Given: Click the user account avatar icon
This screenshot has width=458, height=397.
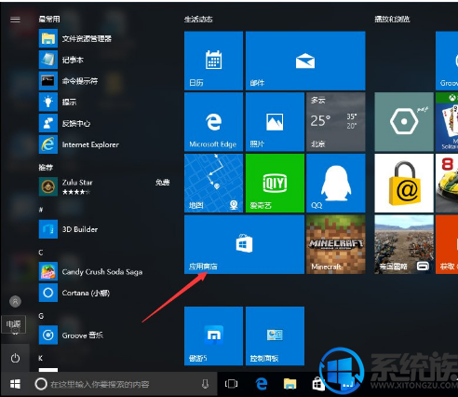Looking at the screenshot, I should (x=15, y=301).
